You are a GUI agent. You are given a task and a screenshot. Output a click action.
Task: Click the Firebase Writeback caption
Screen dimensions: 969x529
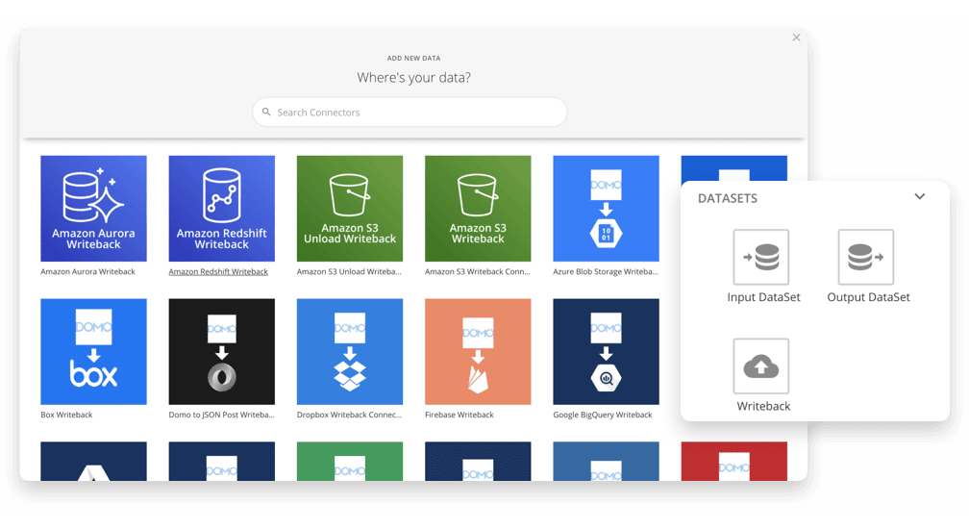point(460,416)
